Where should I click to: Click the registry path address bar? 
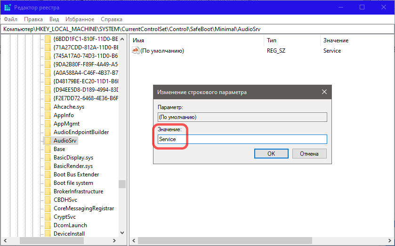point(197,29)
